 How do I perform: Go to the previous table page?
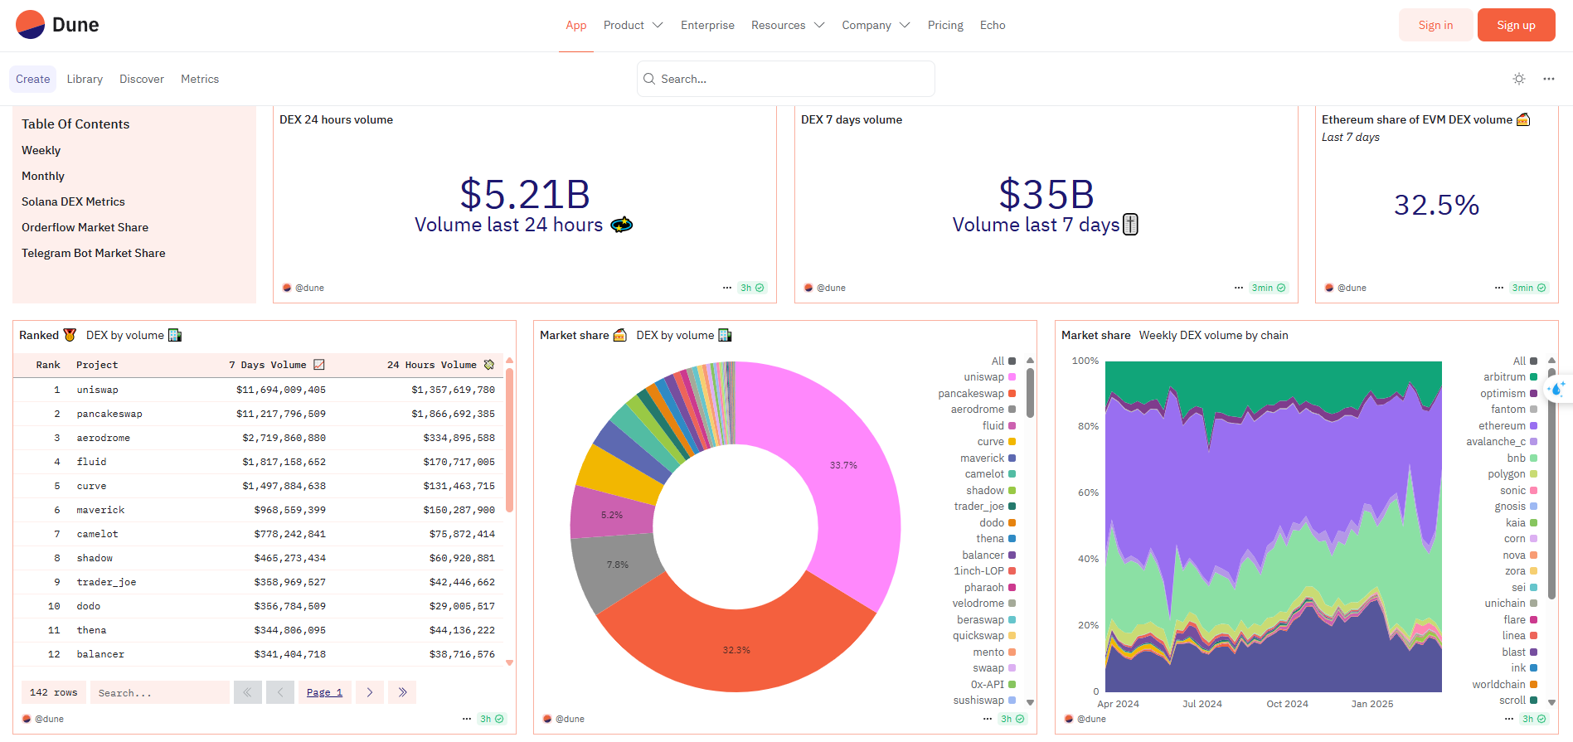(280, 692)
